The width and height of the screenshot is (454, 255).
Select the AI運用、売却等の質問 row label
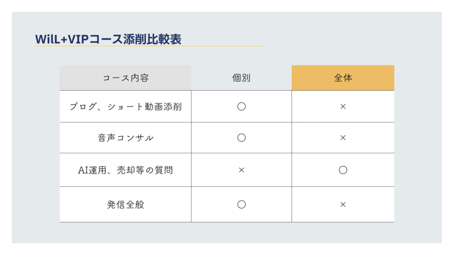(125, 170)
